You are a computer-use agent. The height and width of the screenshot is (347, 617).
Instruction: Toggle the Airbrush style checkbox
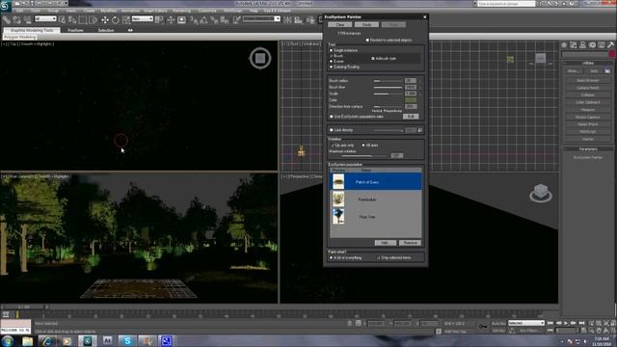click(x=373, y=59)
